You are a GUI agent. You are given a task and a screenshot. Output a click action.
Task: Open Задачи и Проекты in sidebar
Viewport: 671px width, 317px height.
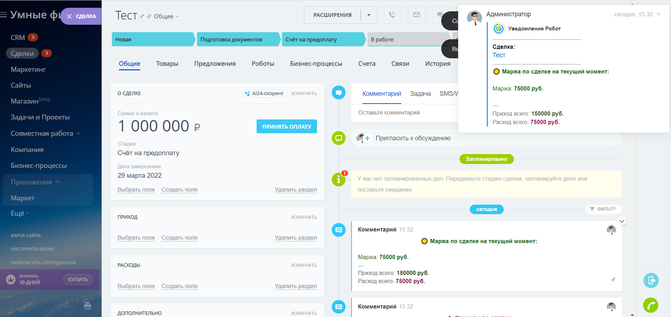tap(40, 117)
